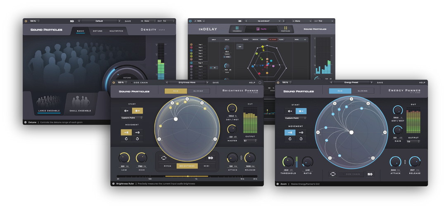Image resolution: width=446 pixels, height=209 pixels.
Task: Click next preset arrow in Energy Panner
Action: click(371, 83)
